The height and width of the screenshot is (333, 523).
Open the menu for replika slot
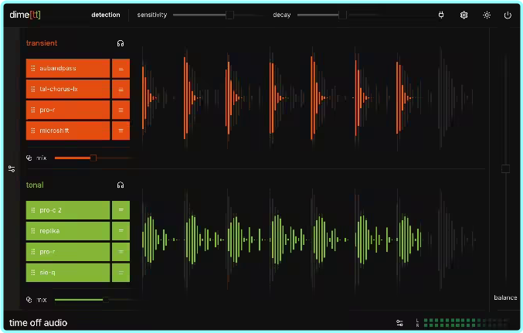coord(121,231)
